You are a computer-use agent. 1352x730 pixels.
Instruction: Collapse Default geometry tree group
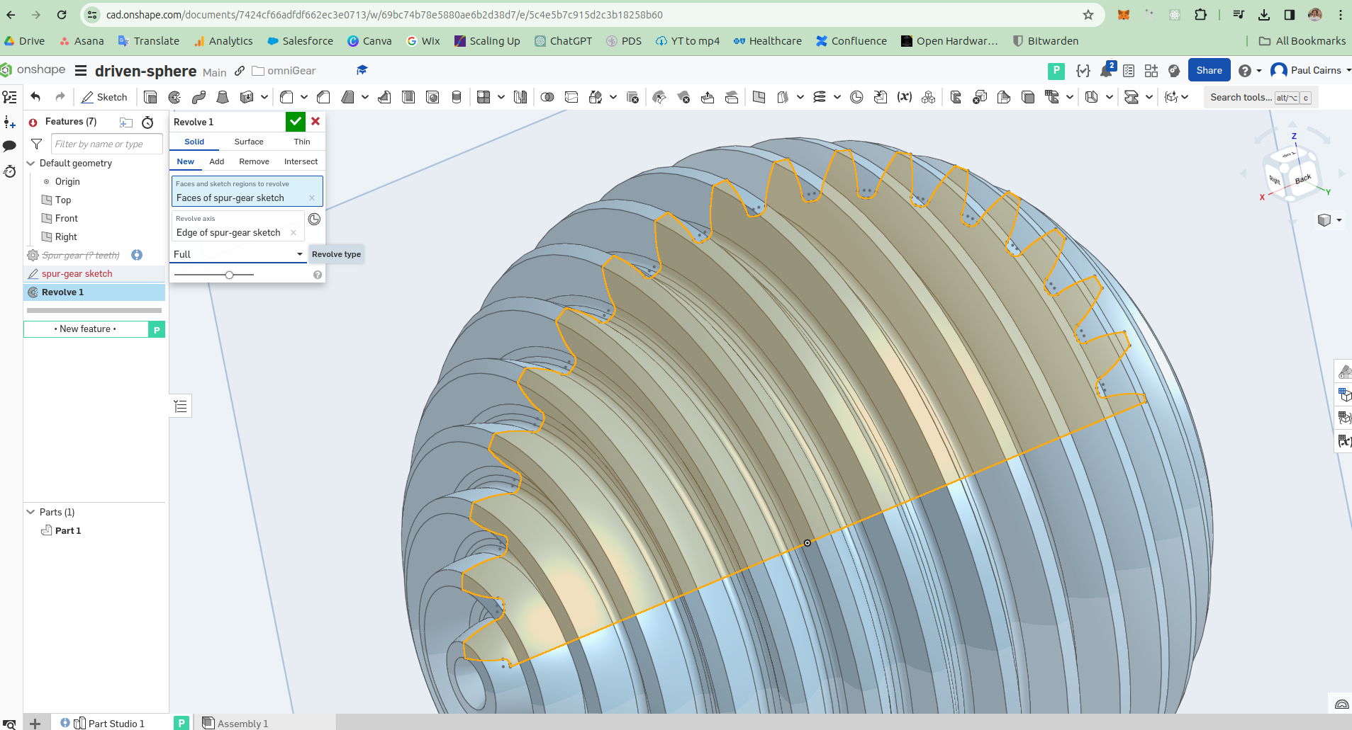(30, 163)
